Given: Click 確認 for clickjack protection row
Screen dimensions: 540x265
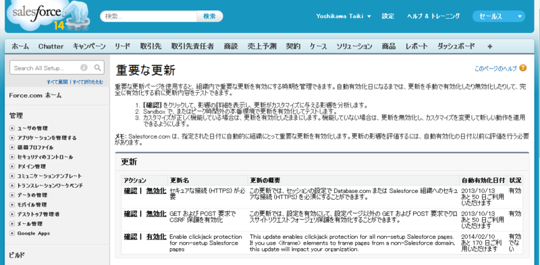Looking at the screenshot, I should (130, 237).
